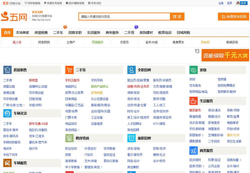Click the 5网 site logo
Image resolution: width=250 pixels, height=173 pixels.
(14, 17)
